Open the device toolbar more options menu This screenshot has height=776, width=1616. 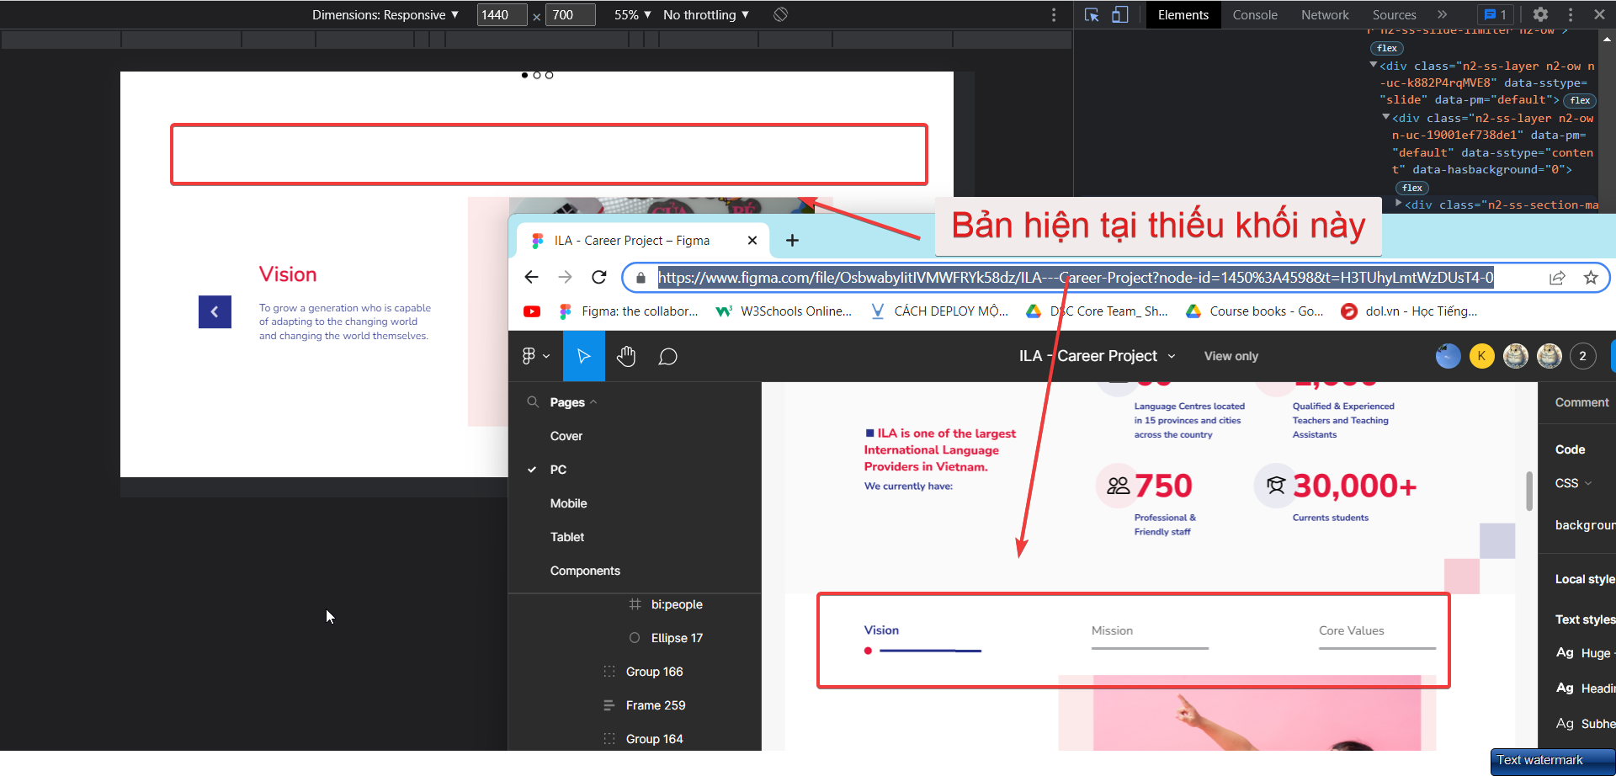pos(1053,15)
